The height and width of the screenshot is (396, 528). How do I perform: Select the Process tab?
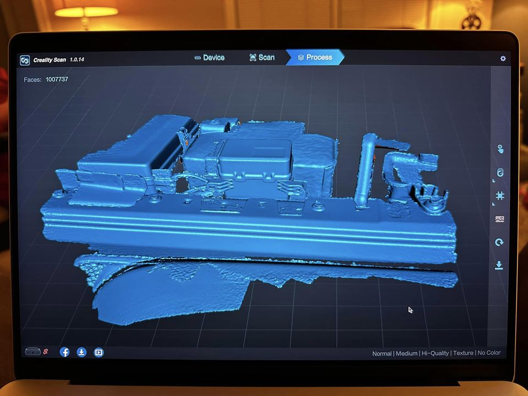point(315,57)
